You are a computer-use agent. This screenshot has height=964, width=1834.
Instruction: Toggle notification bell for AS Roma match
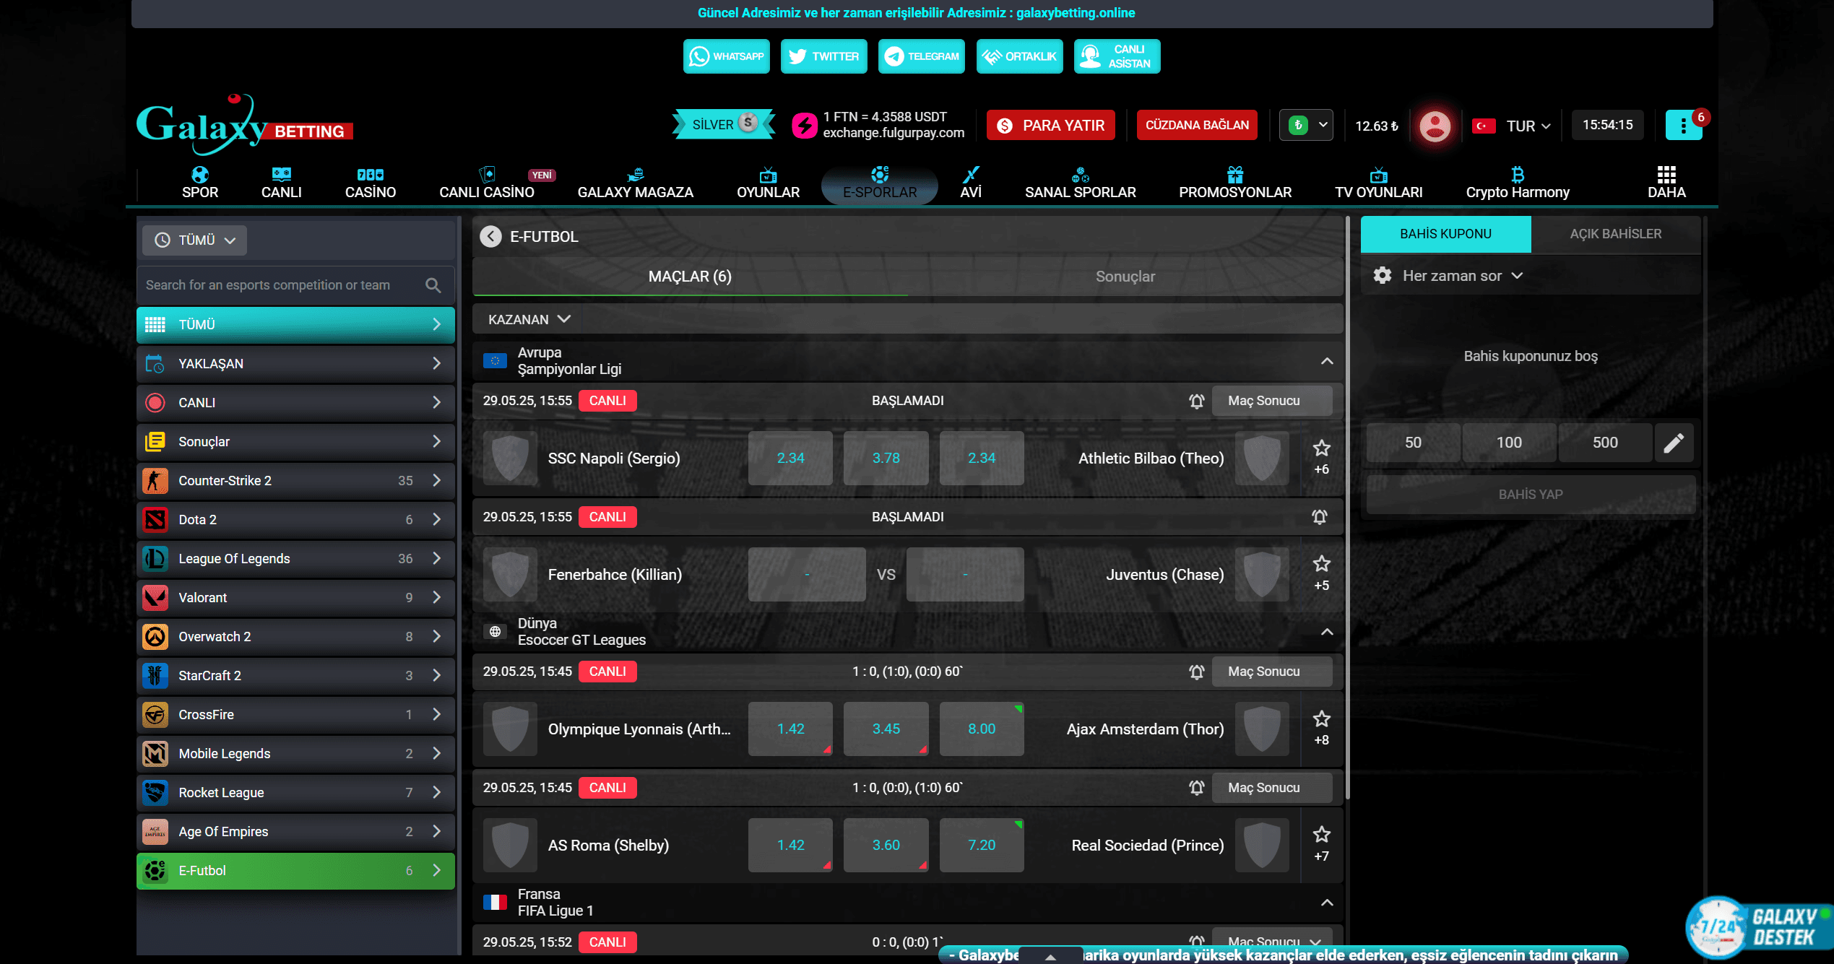click(x=1196, y=788)
